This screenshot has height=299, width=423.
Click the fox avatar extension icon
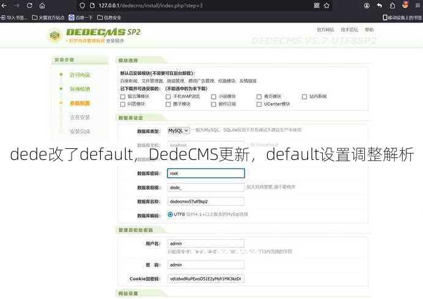click(405, 5)
